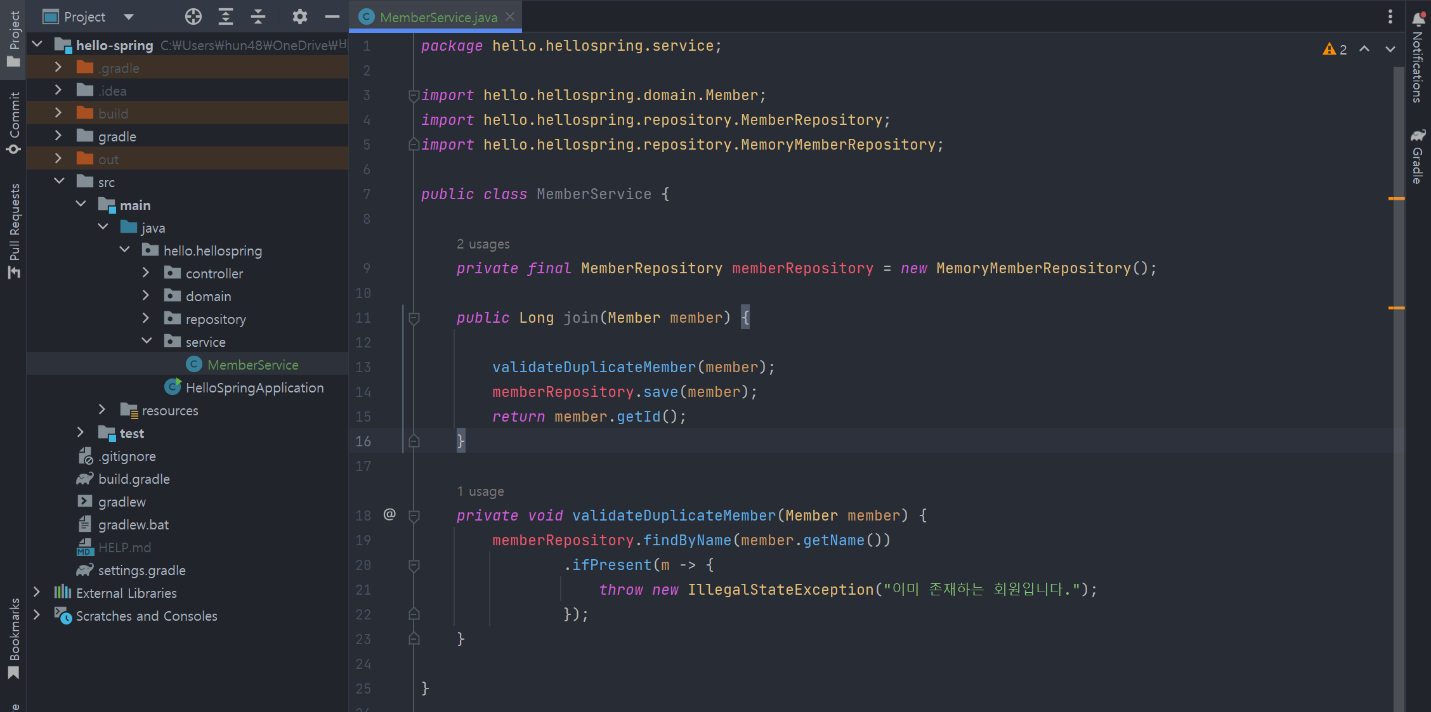Open Project panel settings gear
Screen dimensions: 1431x712
[299, 16]
